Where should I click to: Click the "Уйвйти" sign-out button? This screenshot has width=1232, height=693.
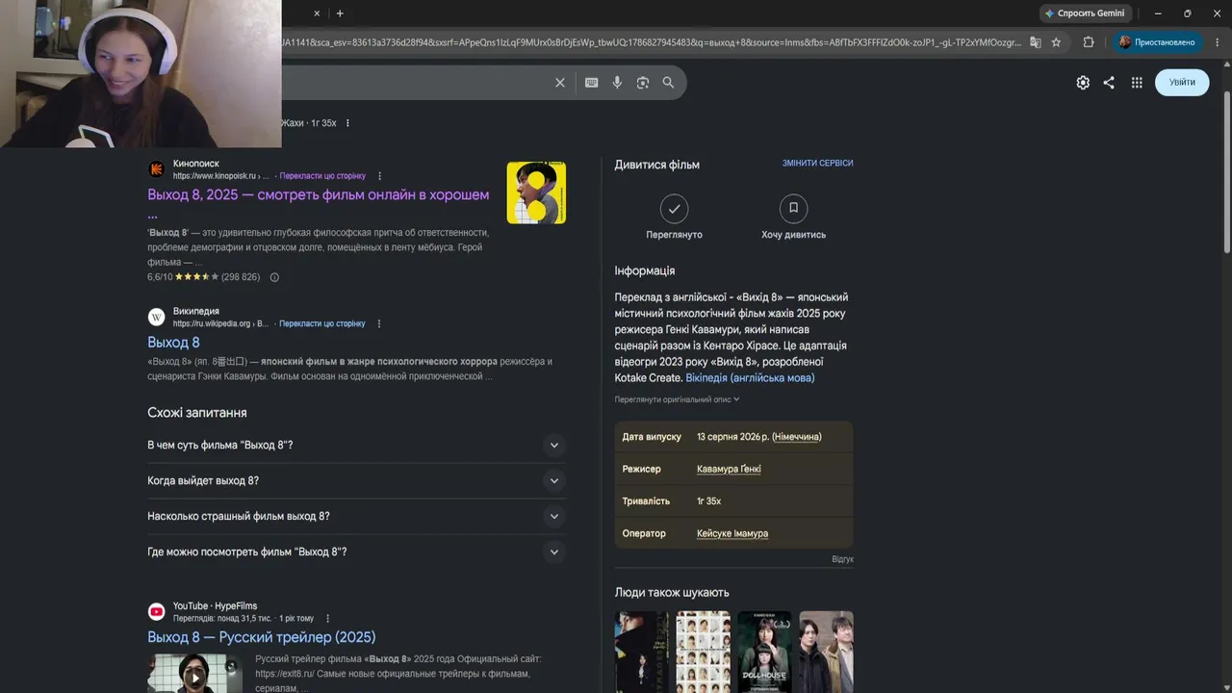tap(1182, 83)
